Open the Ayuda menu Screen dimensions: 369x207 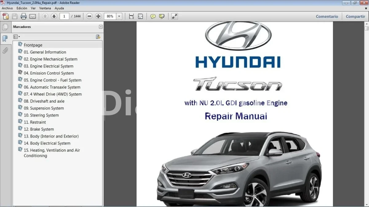coord(59,8)
